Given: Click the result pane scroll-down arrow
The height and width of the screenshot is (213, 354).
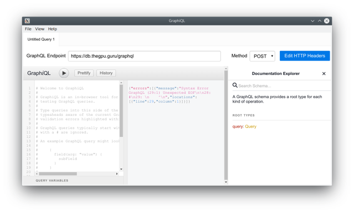Looking at the screenshot, I should tap(226, 182).
